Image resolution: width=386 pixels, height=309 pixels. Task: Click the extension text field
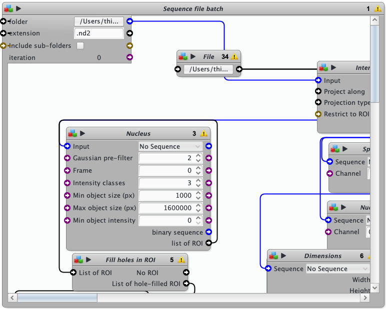(x=98, y=33)
